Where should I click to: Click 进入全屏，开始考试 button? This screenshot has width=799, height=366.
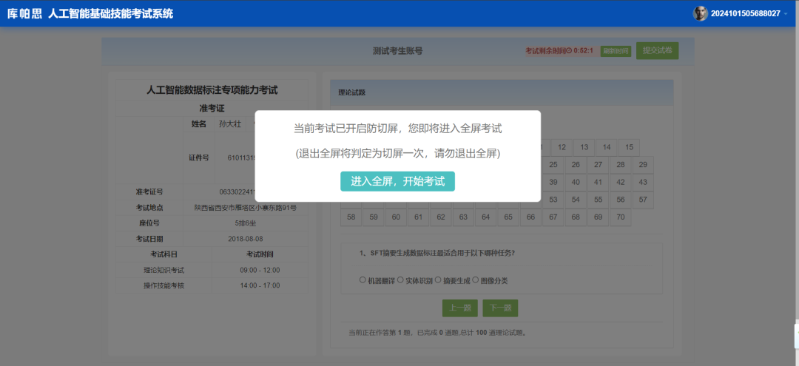click(x=397, y=182)
